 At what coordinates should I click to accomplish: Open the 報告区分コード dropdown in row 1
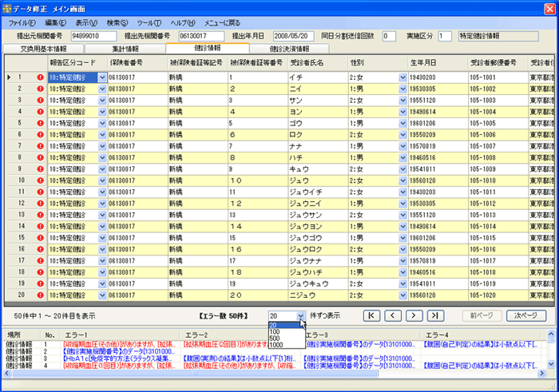102,77
